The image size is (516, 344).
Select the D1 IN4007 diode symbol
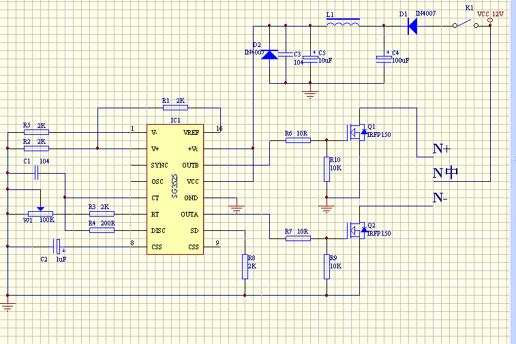[412, 26]
